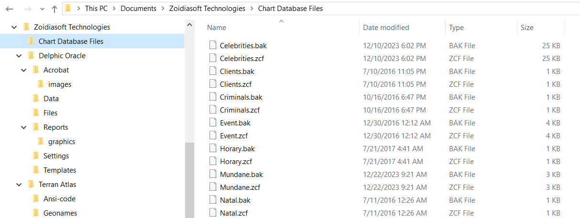Select Geonames folder in tree
The image size is (580, 218).
[x=60, y=213]
